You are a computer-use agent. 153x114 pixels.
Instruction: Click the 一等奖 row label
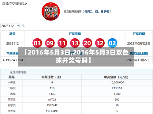point(12,82)
